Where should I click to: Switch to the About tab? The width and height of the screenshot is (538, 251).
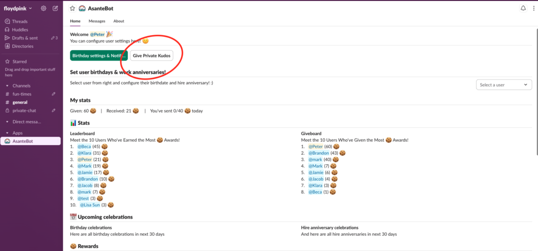pos(119,21)
